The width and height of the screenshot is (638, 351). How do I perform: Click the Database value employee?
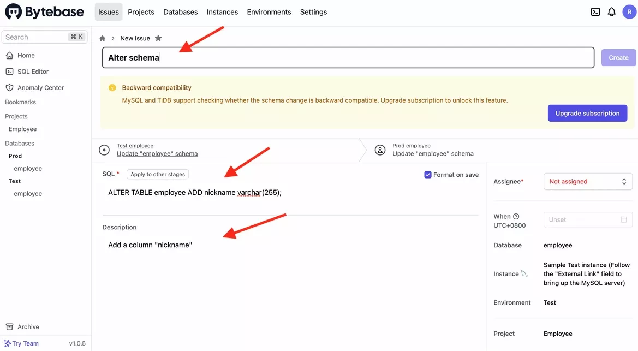[557, 245]
